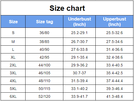The image size is (134, 101).
Task: Click the 36/80 size tag cell
Action: (x=44, y=33)
